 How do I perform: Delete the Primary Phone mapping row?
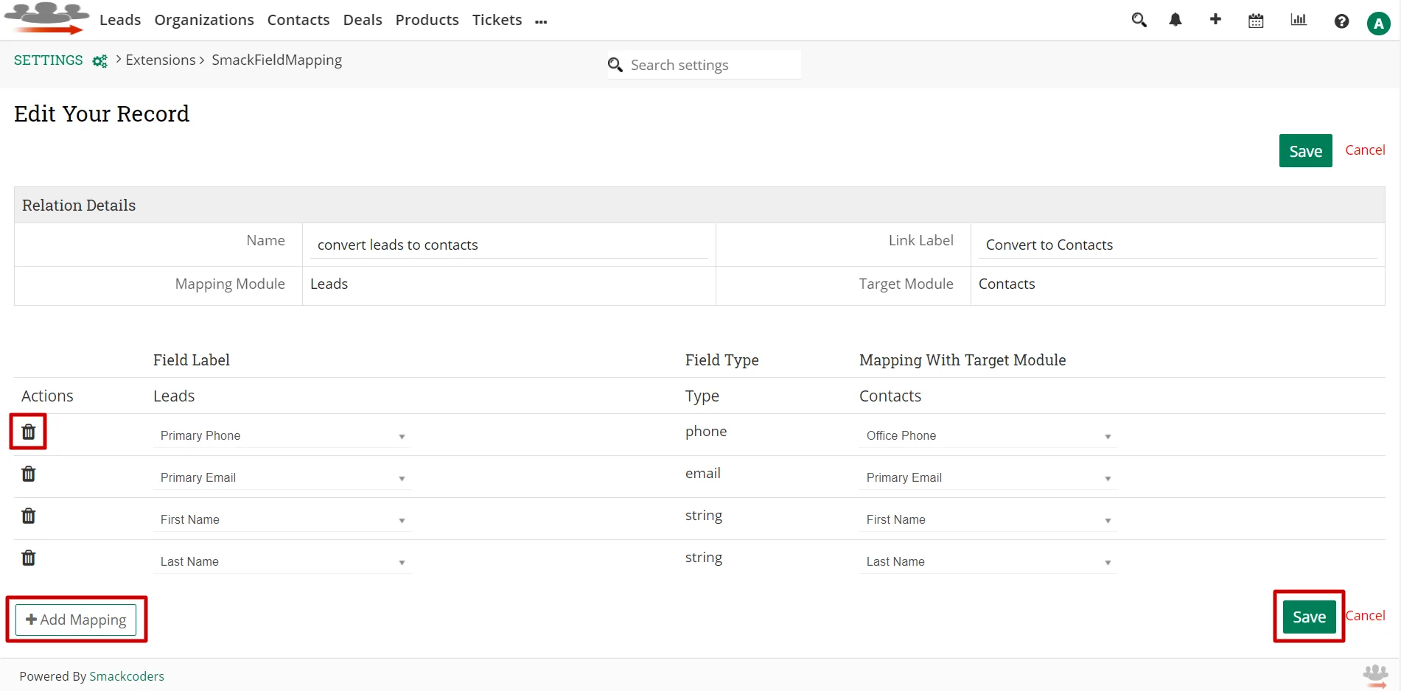[27, 432]
